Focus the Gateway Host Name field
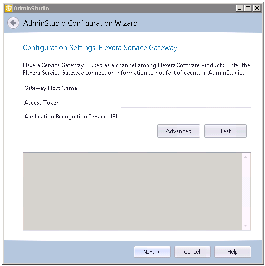Image resolution: width=265 pixels, height=266 pixels. click(186, 88)
